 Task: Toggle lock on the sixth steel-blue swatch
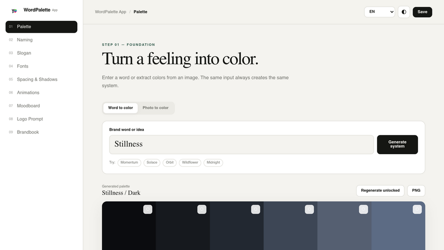tap(417, 209)
